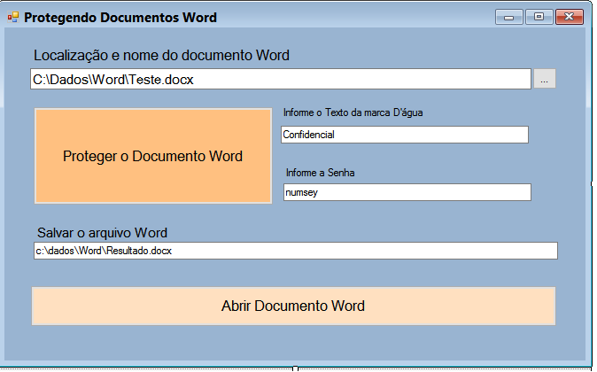Click the watermark text field containing Confidencial
The image size is (597, 372).
[405, 135]
